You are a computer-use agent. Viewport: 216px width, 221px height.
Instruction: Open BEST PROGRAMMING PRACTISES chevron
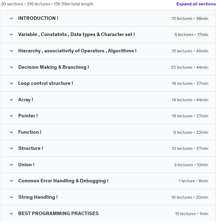(x=12, y=213)
